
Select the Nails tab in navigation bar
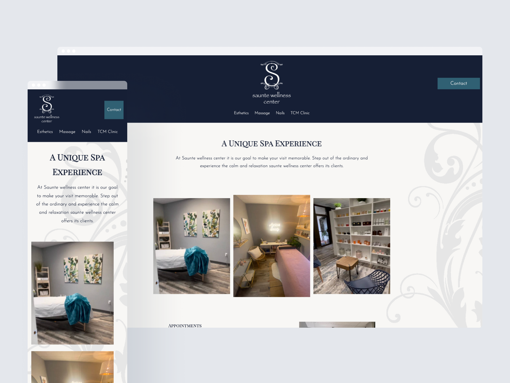pos(279,113)
